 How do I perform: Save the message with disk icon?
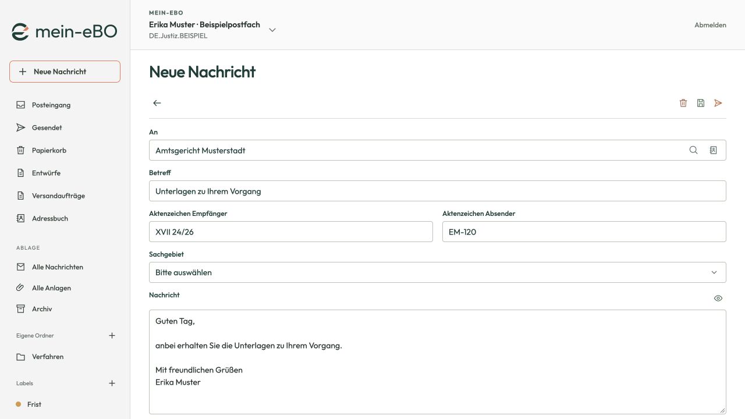(x=701, y=103)
